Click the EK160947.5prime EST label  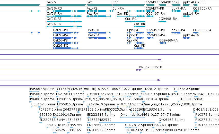101,130
